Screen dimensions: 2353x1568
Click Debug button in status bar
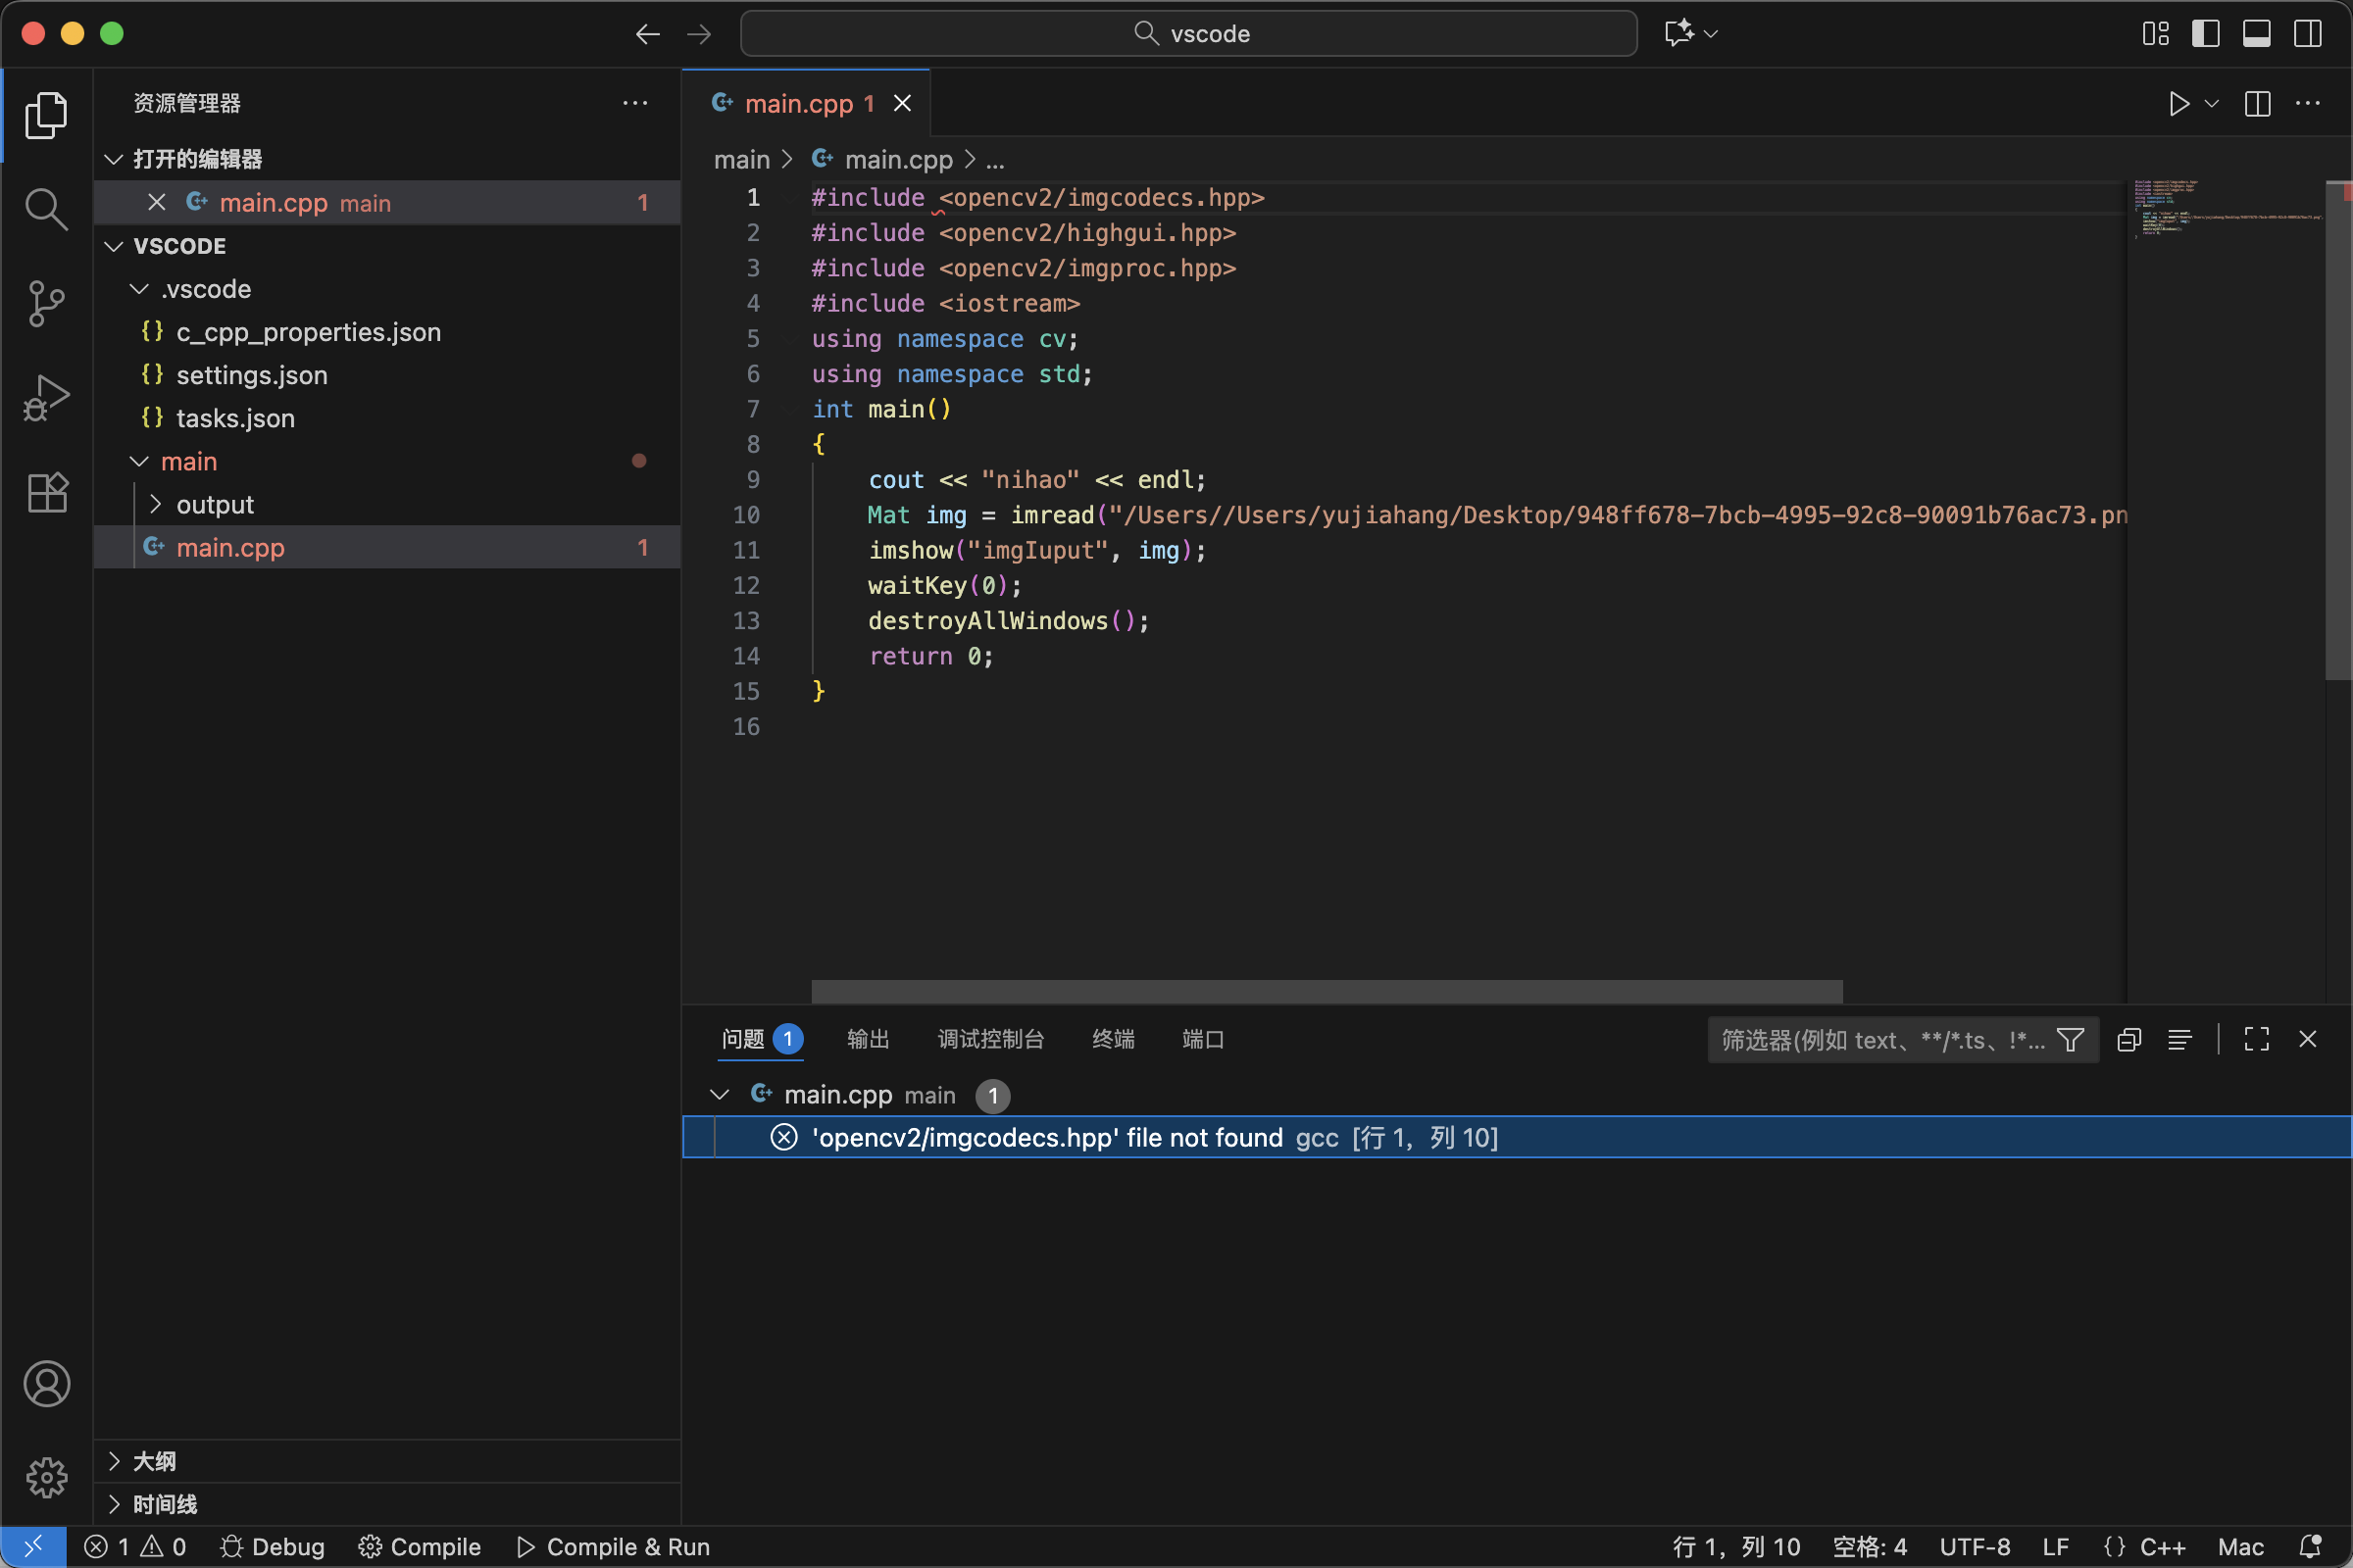273,1547
